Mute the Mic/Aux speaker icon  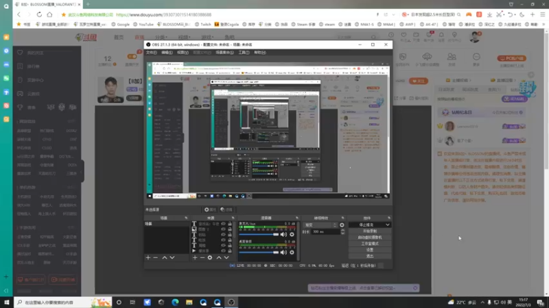coord(283,235)
